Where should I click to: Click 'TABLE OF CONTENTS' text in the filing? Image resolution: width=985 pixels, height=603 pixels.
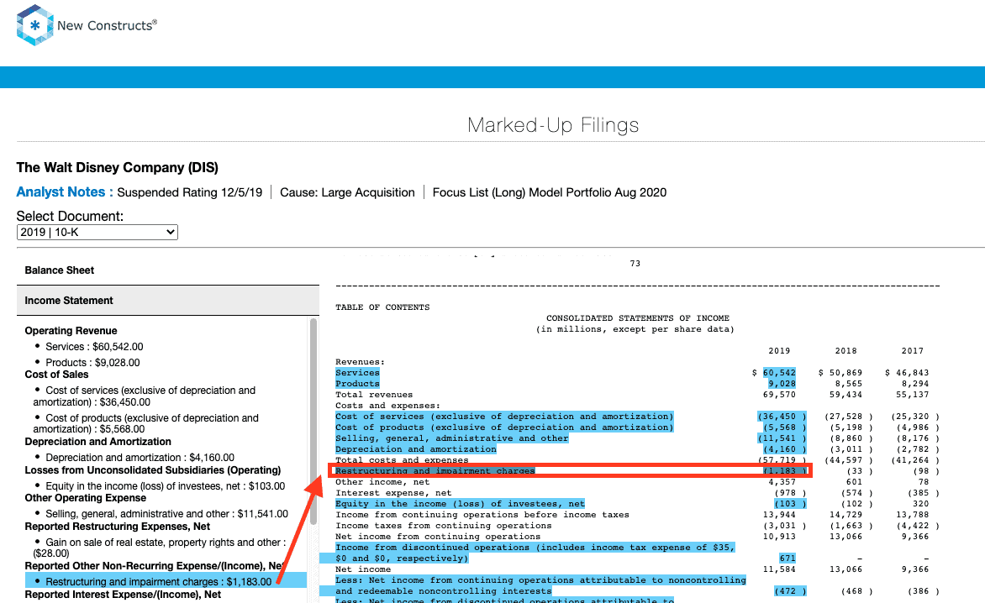pos(382,307)
